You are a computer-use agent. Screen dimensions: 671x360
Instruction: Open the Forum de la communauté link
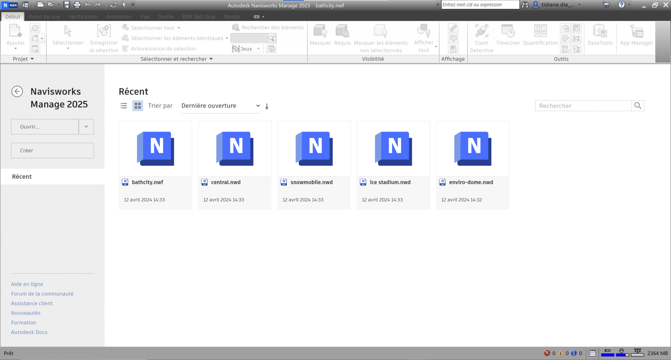42,294
